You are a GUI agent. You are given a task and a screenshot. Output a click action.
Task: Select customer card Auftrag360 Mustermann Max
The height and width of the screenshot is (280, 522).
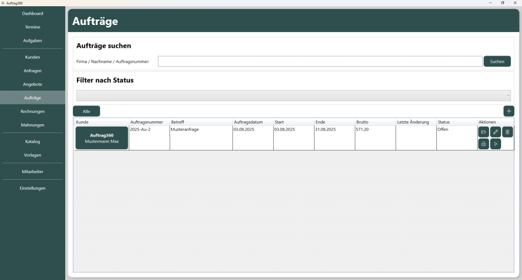[101, 138]
